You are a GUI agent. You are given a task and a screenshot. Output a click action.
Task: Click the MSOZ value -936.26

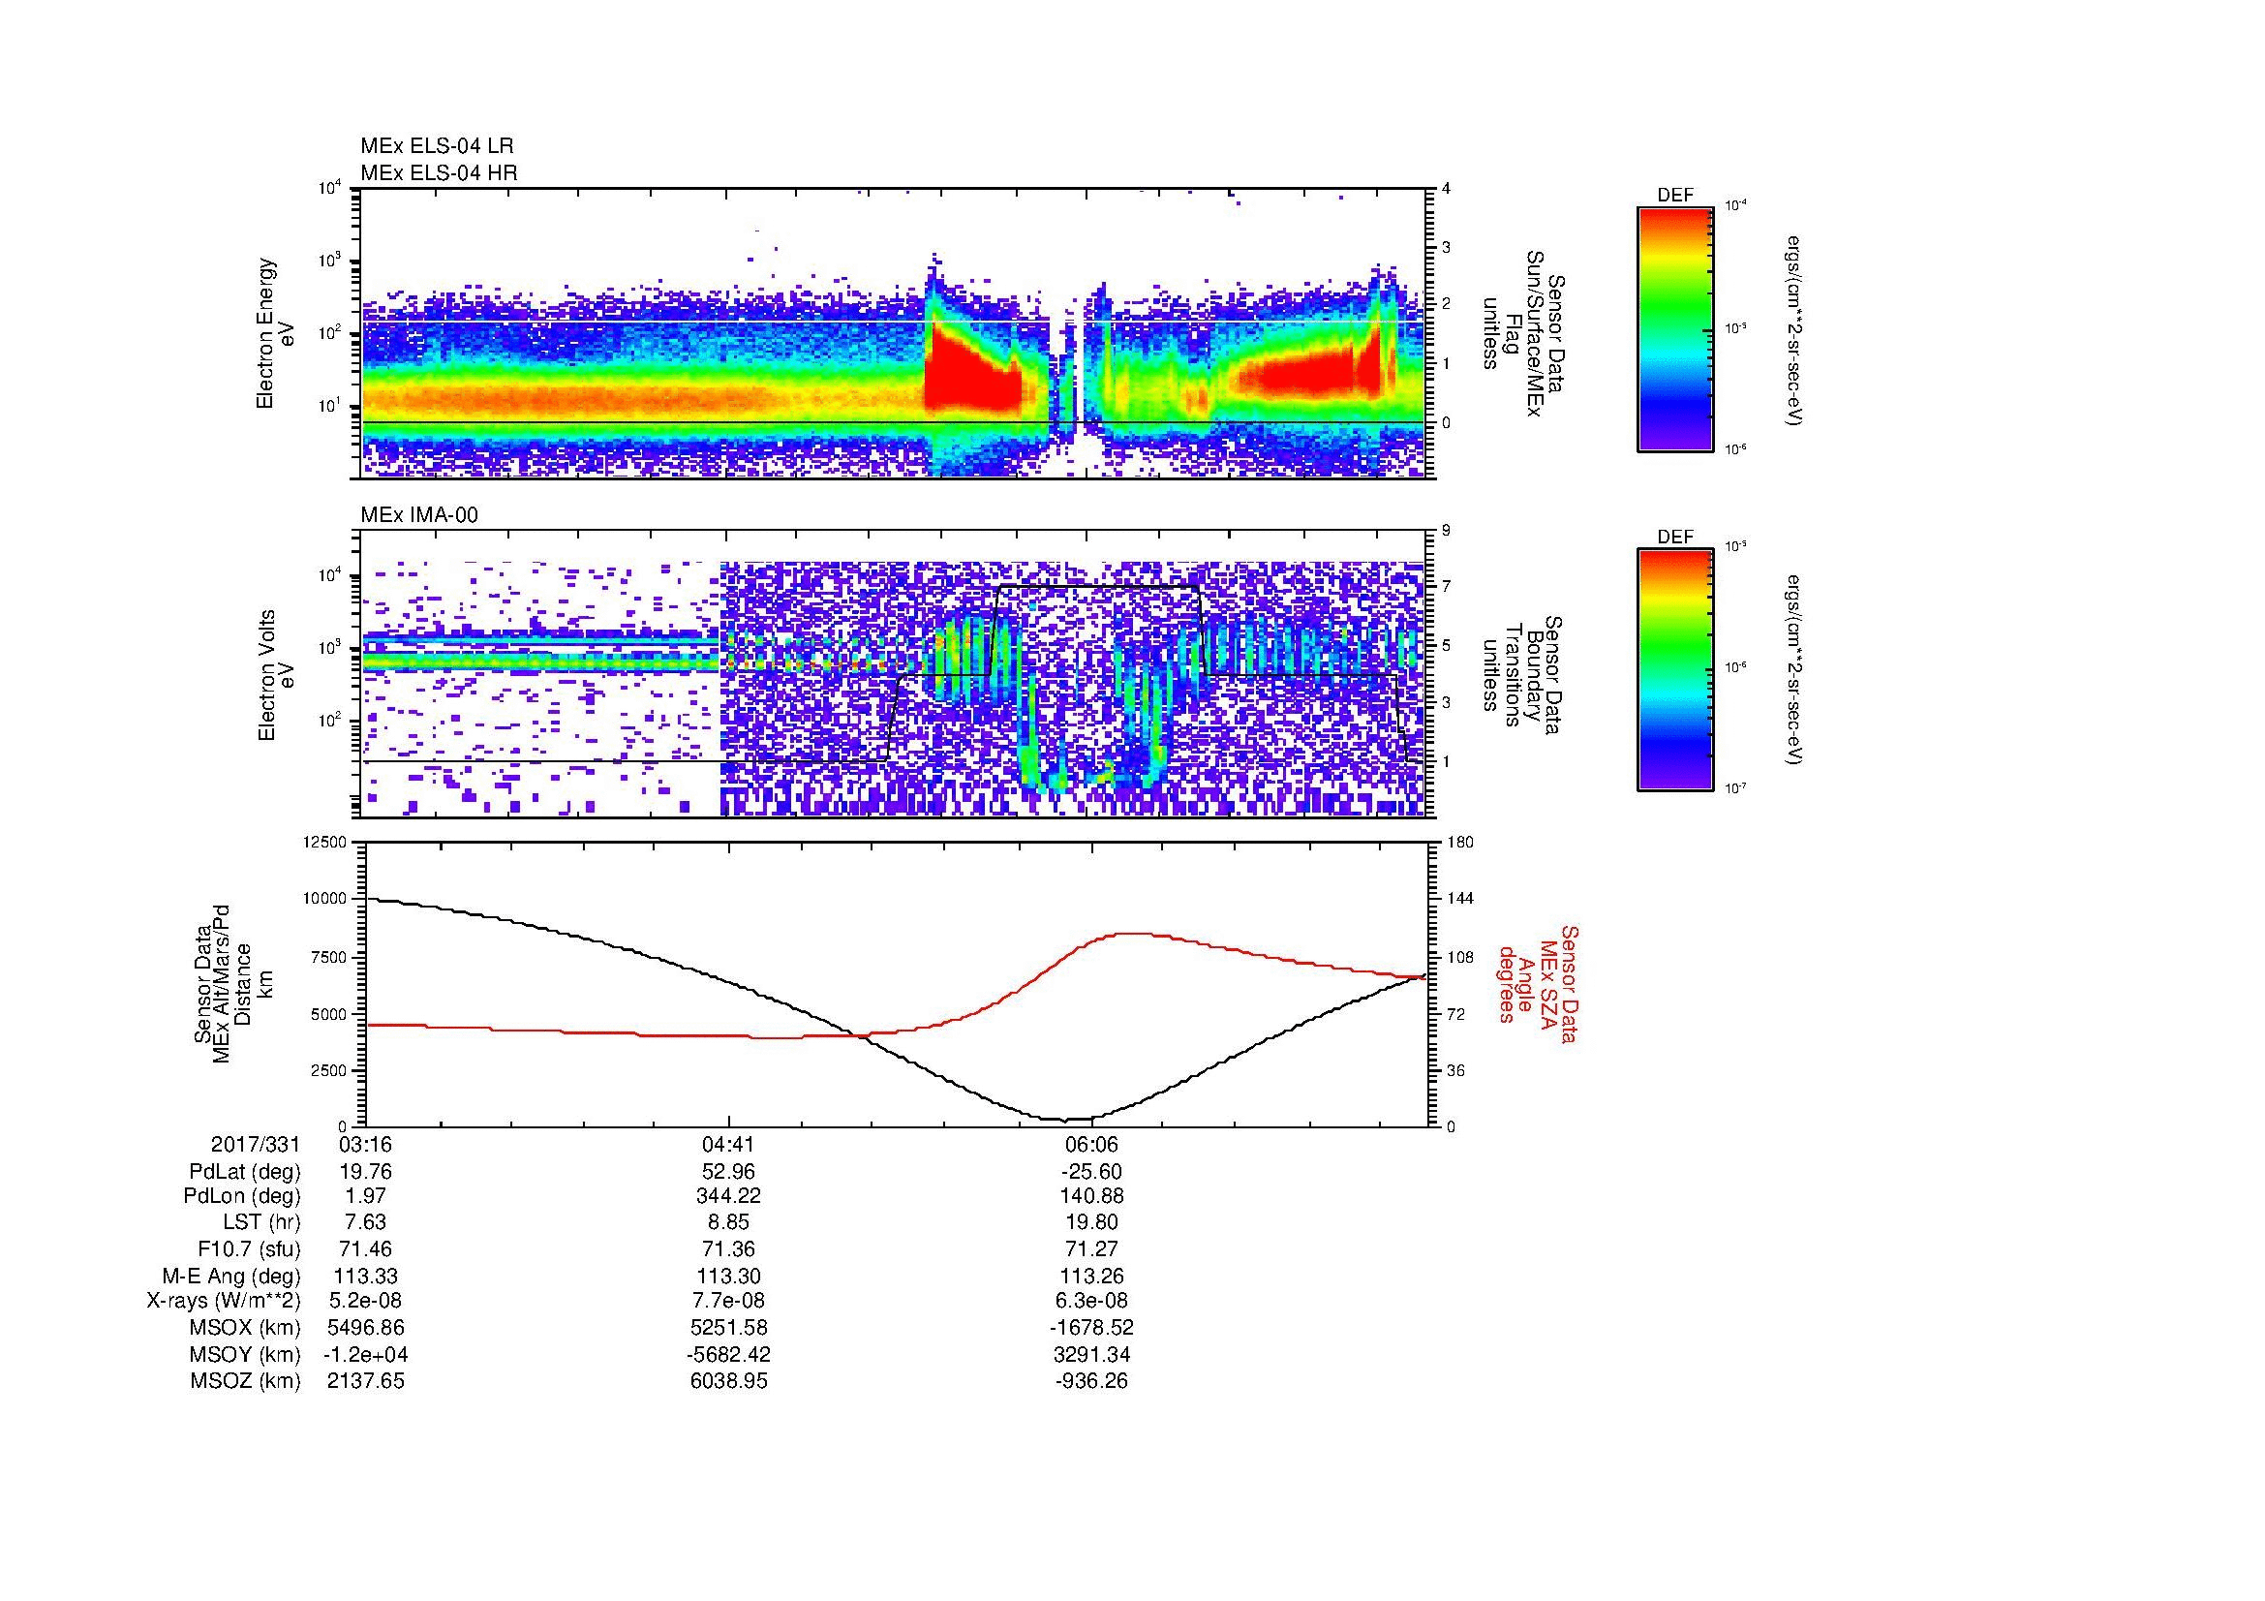tap(1091, 1381)
